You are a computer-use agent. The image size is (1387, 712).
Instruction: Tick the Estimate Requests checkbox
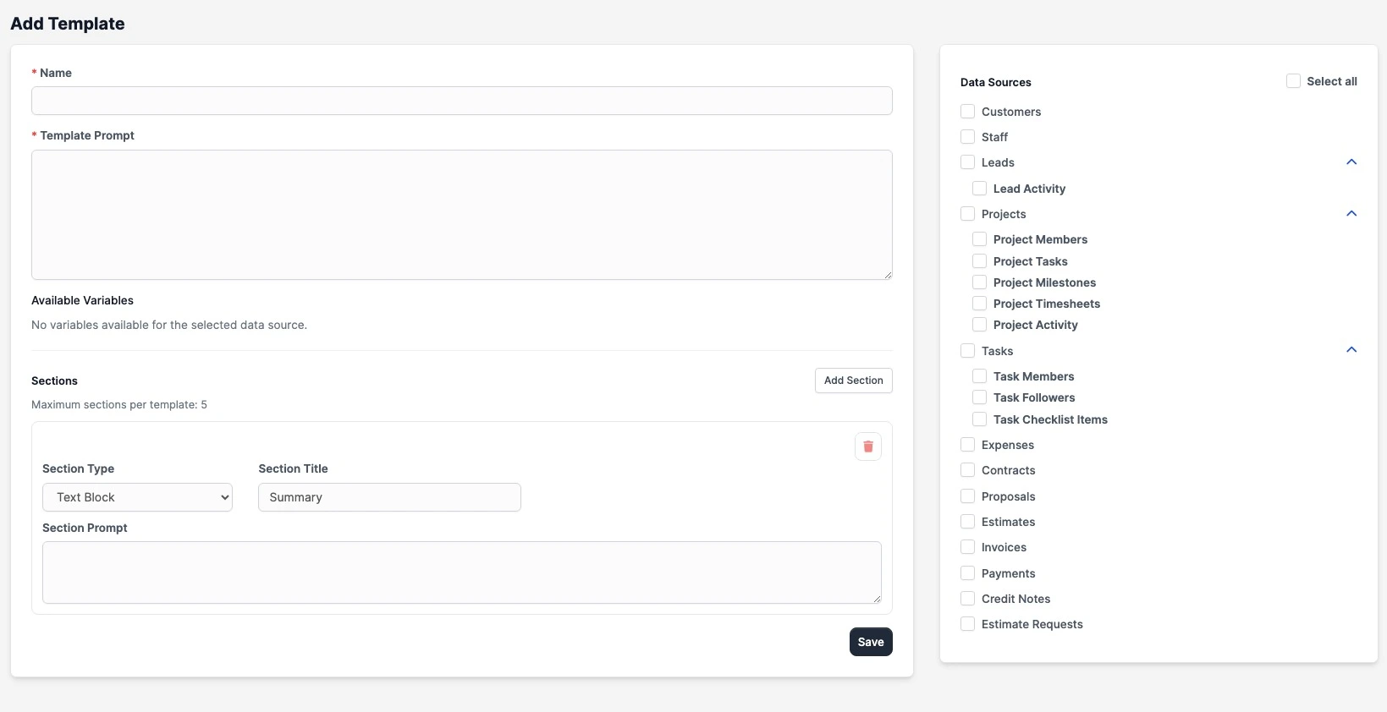[968, 624]
